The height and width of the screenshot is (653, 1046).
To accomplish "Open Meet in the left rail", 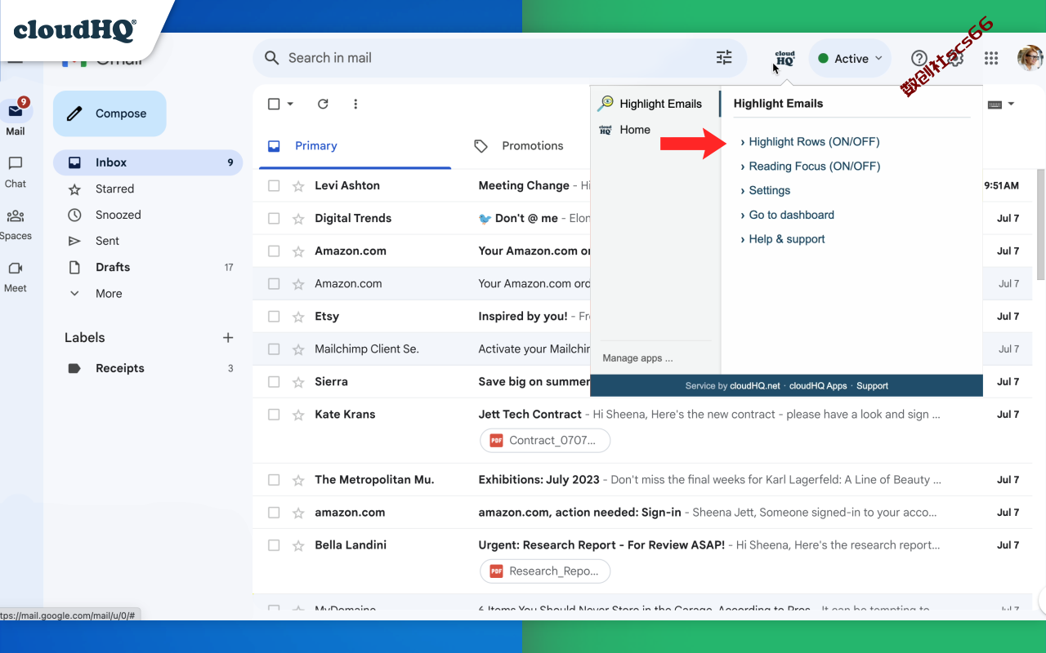I will click(x=16, y=277).
